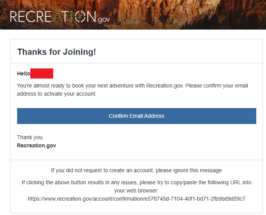The height and width of the screenshot is (215, 266).
Task: Click the pine tree icon in the logo
Action: coord(72,16)
